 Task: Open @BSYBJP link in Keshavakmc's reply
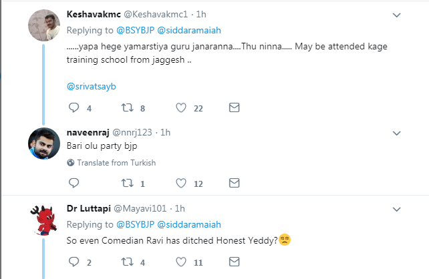point(136,29)
